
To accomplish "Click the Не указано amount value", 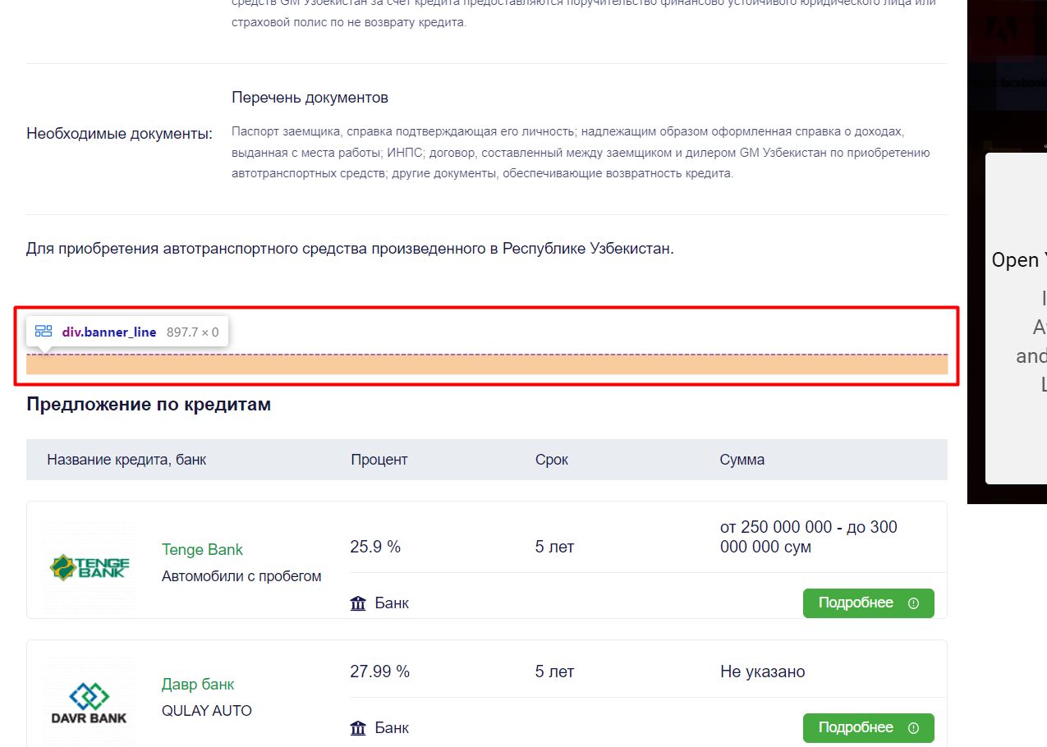I will pos(763,671).
